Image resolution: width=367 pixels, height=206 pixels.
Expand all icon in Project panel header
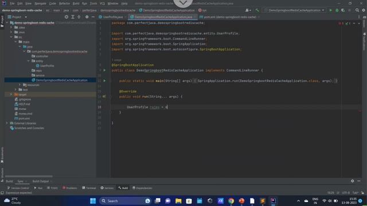(73, 17)
